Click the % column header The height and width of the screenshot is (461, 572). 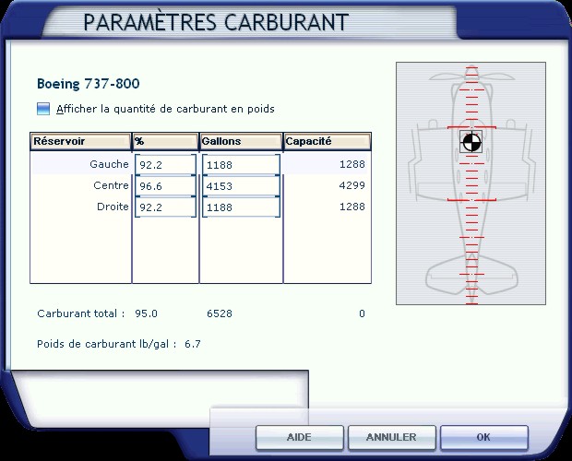tap(166, 141)
